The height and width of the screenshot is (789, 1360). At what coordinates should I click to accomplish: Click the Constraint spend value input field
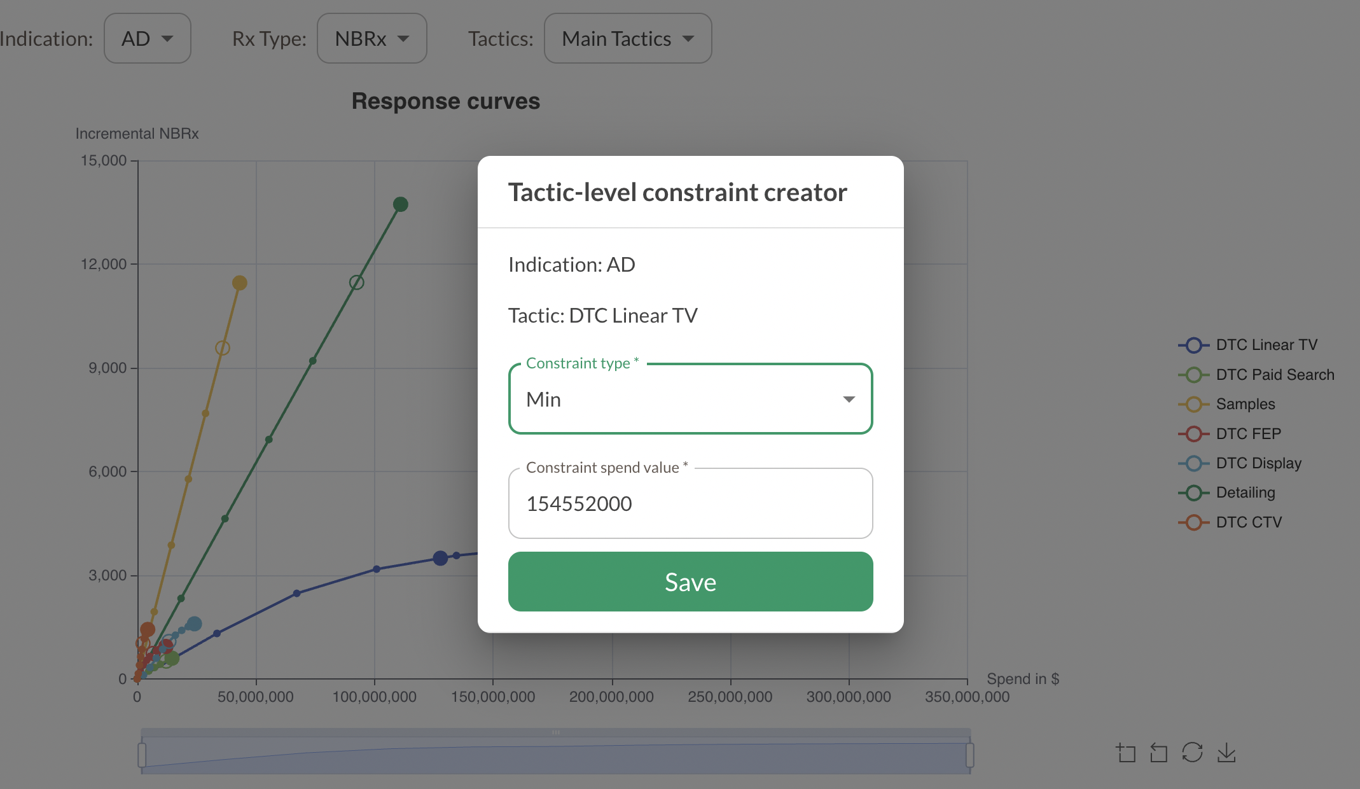(x=690, y=503)
